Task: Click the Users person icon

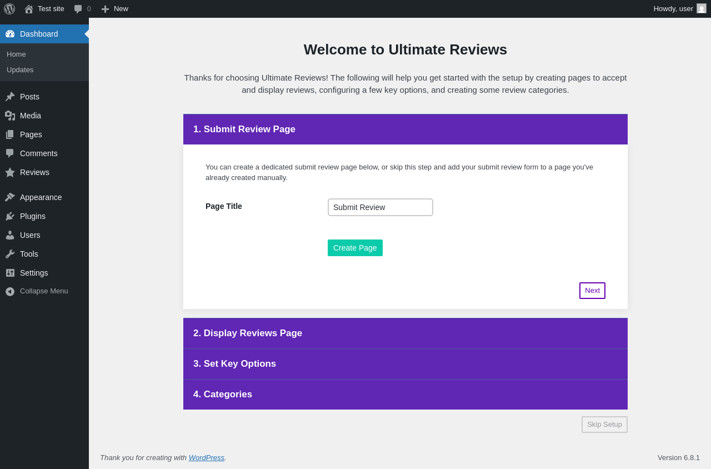Action: click(10, 235)
